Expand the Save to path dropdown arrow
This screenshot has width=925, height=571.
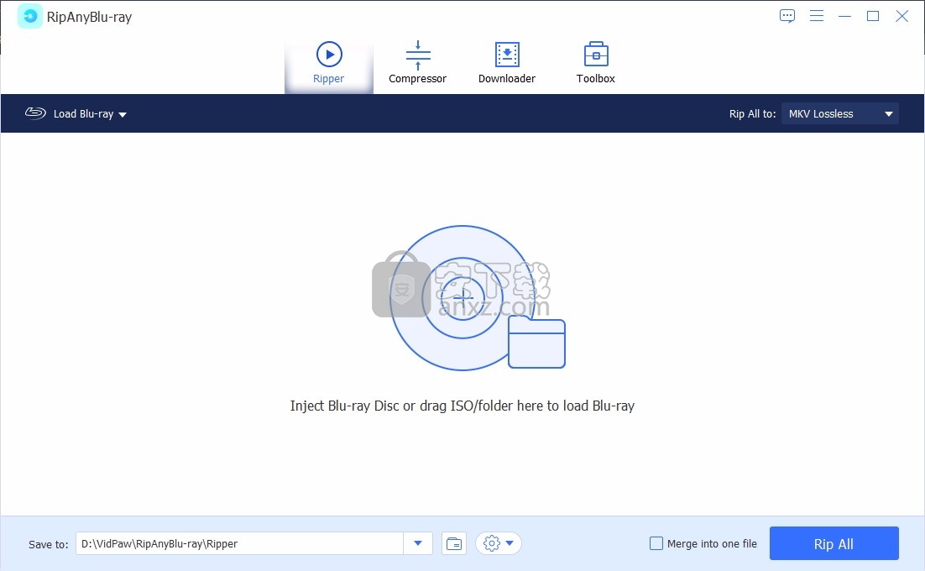pyautogui.click(x=418, y=543)
